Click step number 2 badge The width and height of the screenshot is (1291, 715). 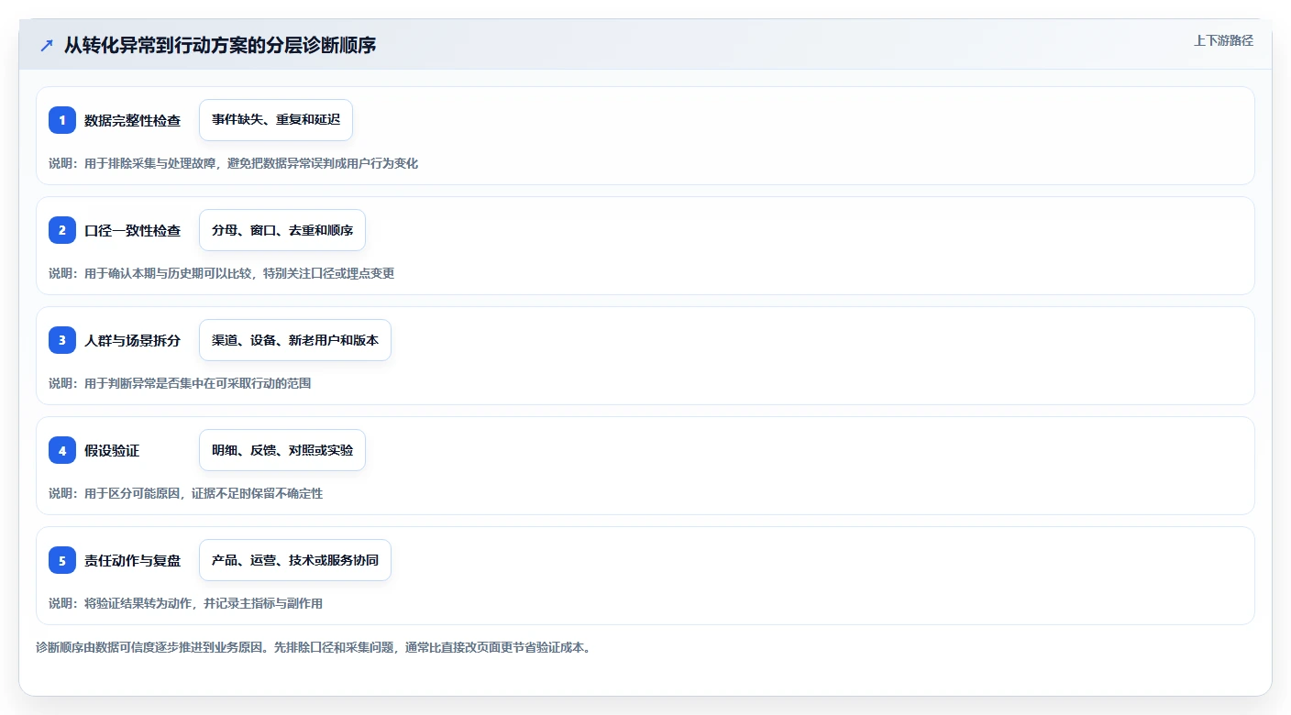(x=62, y=230)
